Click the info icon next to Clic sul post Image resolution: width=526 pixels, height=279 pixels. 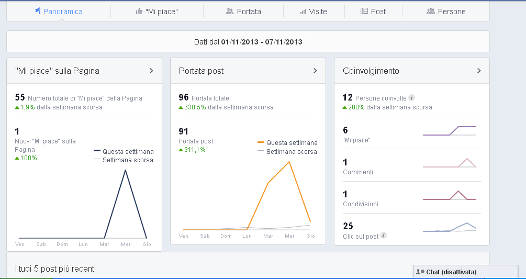click(384, 236)
